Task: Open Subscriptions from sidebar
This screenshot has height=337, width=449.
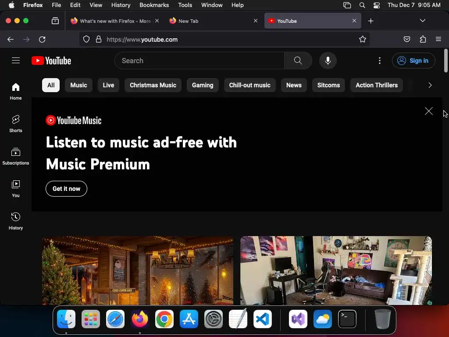Action: [x=16, y=157]
